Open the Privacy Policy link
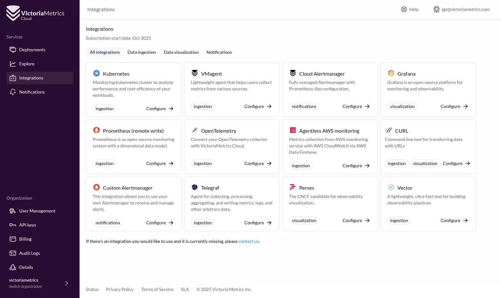Image resolution: width=501 pixels, height=298 pixels. [x=120, y=289]
